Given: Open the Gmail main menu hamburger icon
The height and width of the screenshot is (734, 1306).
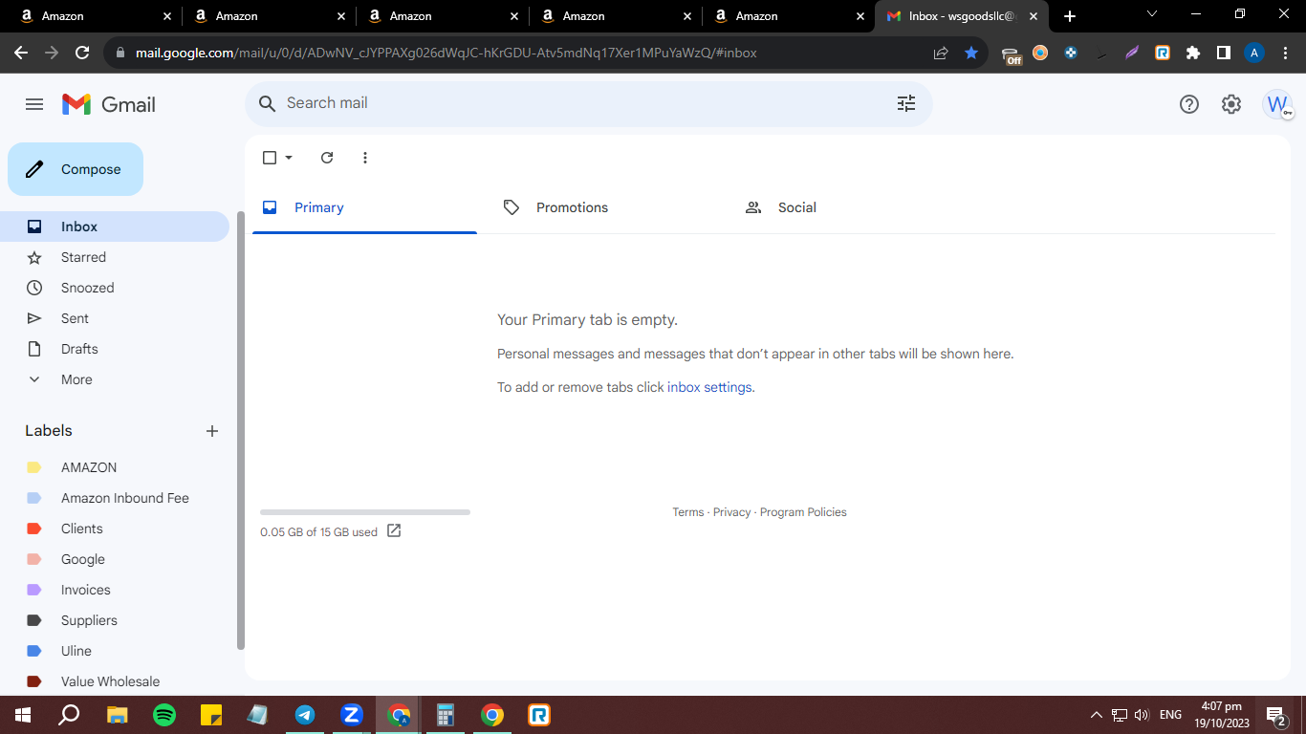Looking at the screenshot, I should tap(34, 104).
